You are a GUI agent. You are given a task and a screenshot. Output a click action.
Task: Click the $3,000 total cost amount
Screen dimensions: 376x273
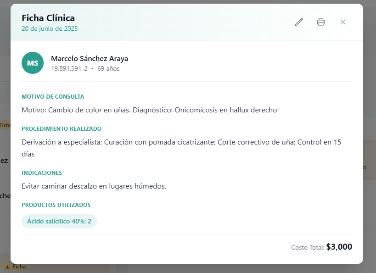[339, 247]
